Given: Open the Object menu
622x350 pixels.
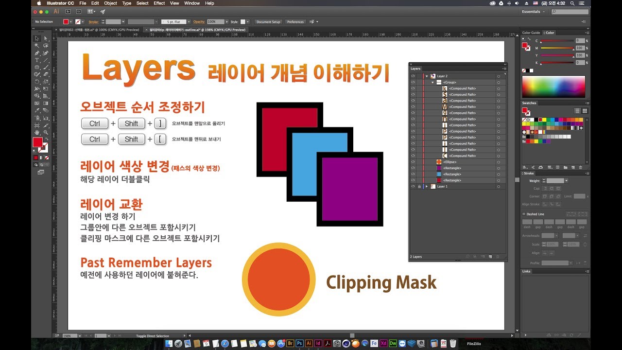Looking at the screenshot, I should pyautogui.click(x=110, y=3).
